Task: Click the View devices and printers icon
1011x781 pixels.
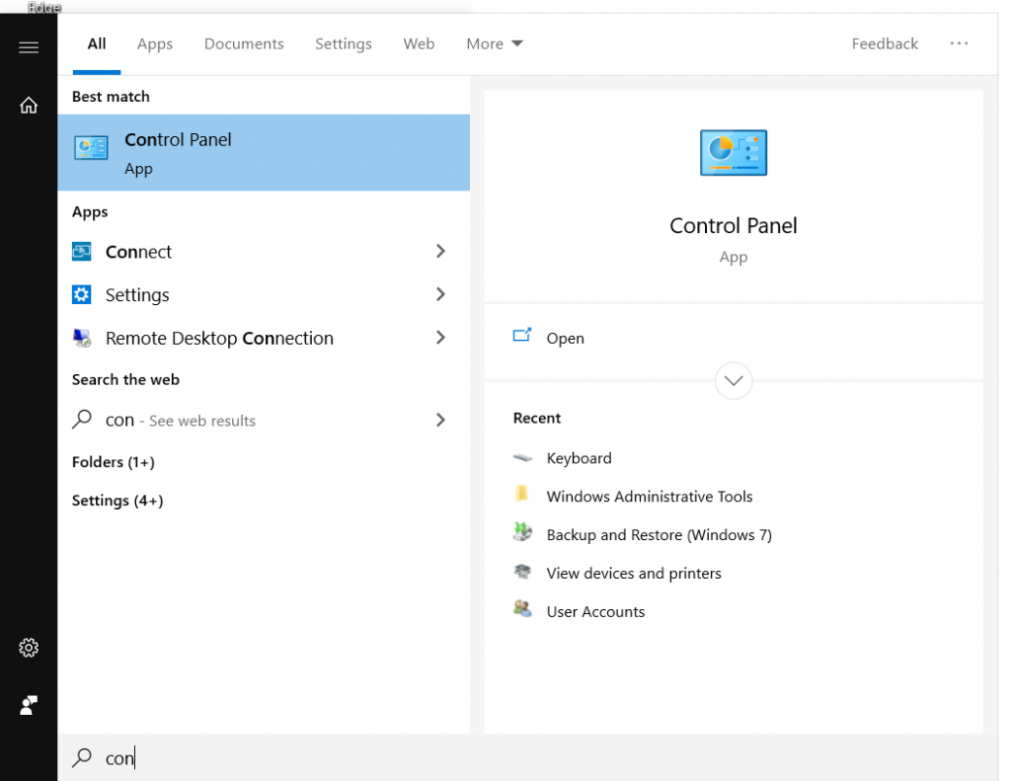Action: click(x=522, y=572)
